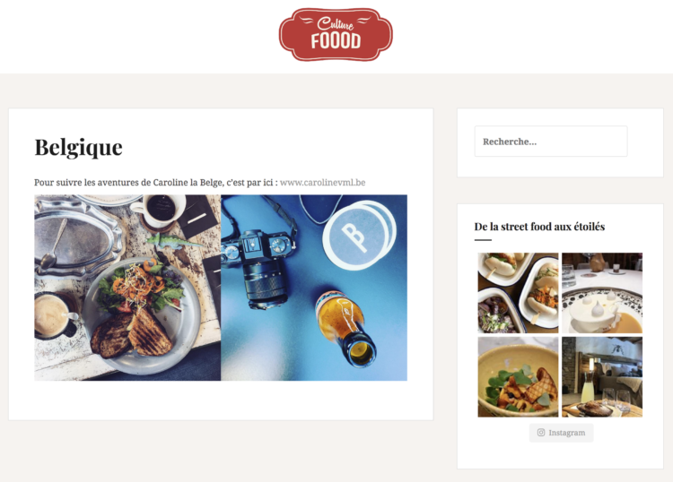Image resolution: width=673 pixels, height=482 pixels.
Task: Click the Instagram camera icon
Action: pos(541,433)
